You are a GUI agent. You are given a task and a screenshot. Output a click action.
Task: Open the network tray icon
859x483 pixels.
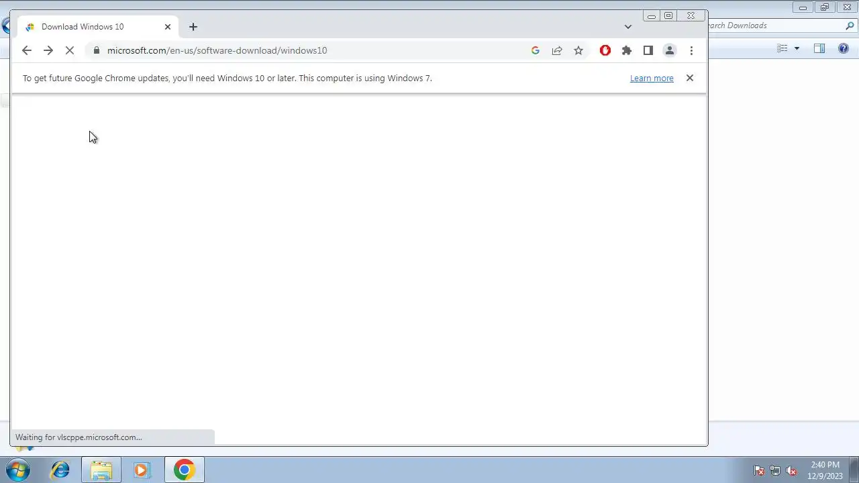tap(775, 471)
